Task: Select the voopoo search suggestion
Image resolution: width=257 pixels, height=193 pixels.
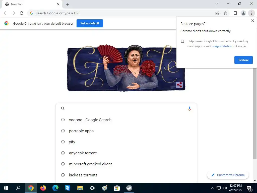Action: (126, 120)
